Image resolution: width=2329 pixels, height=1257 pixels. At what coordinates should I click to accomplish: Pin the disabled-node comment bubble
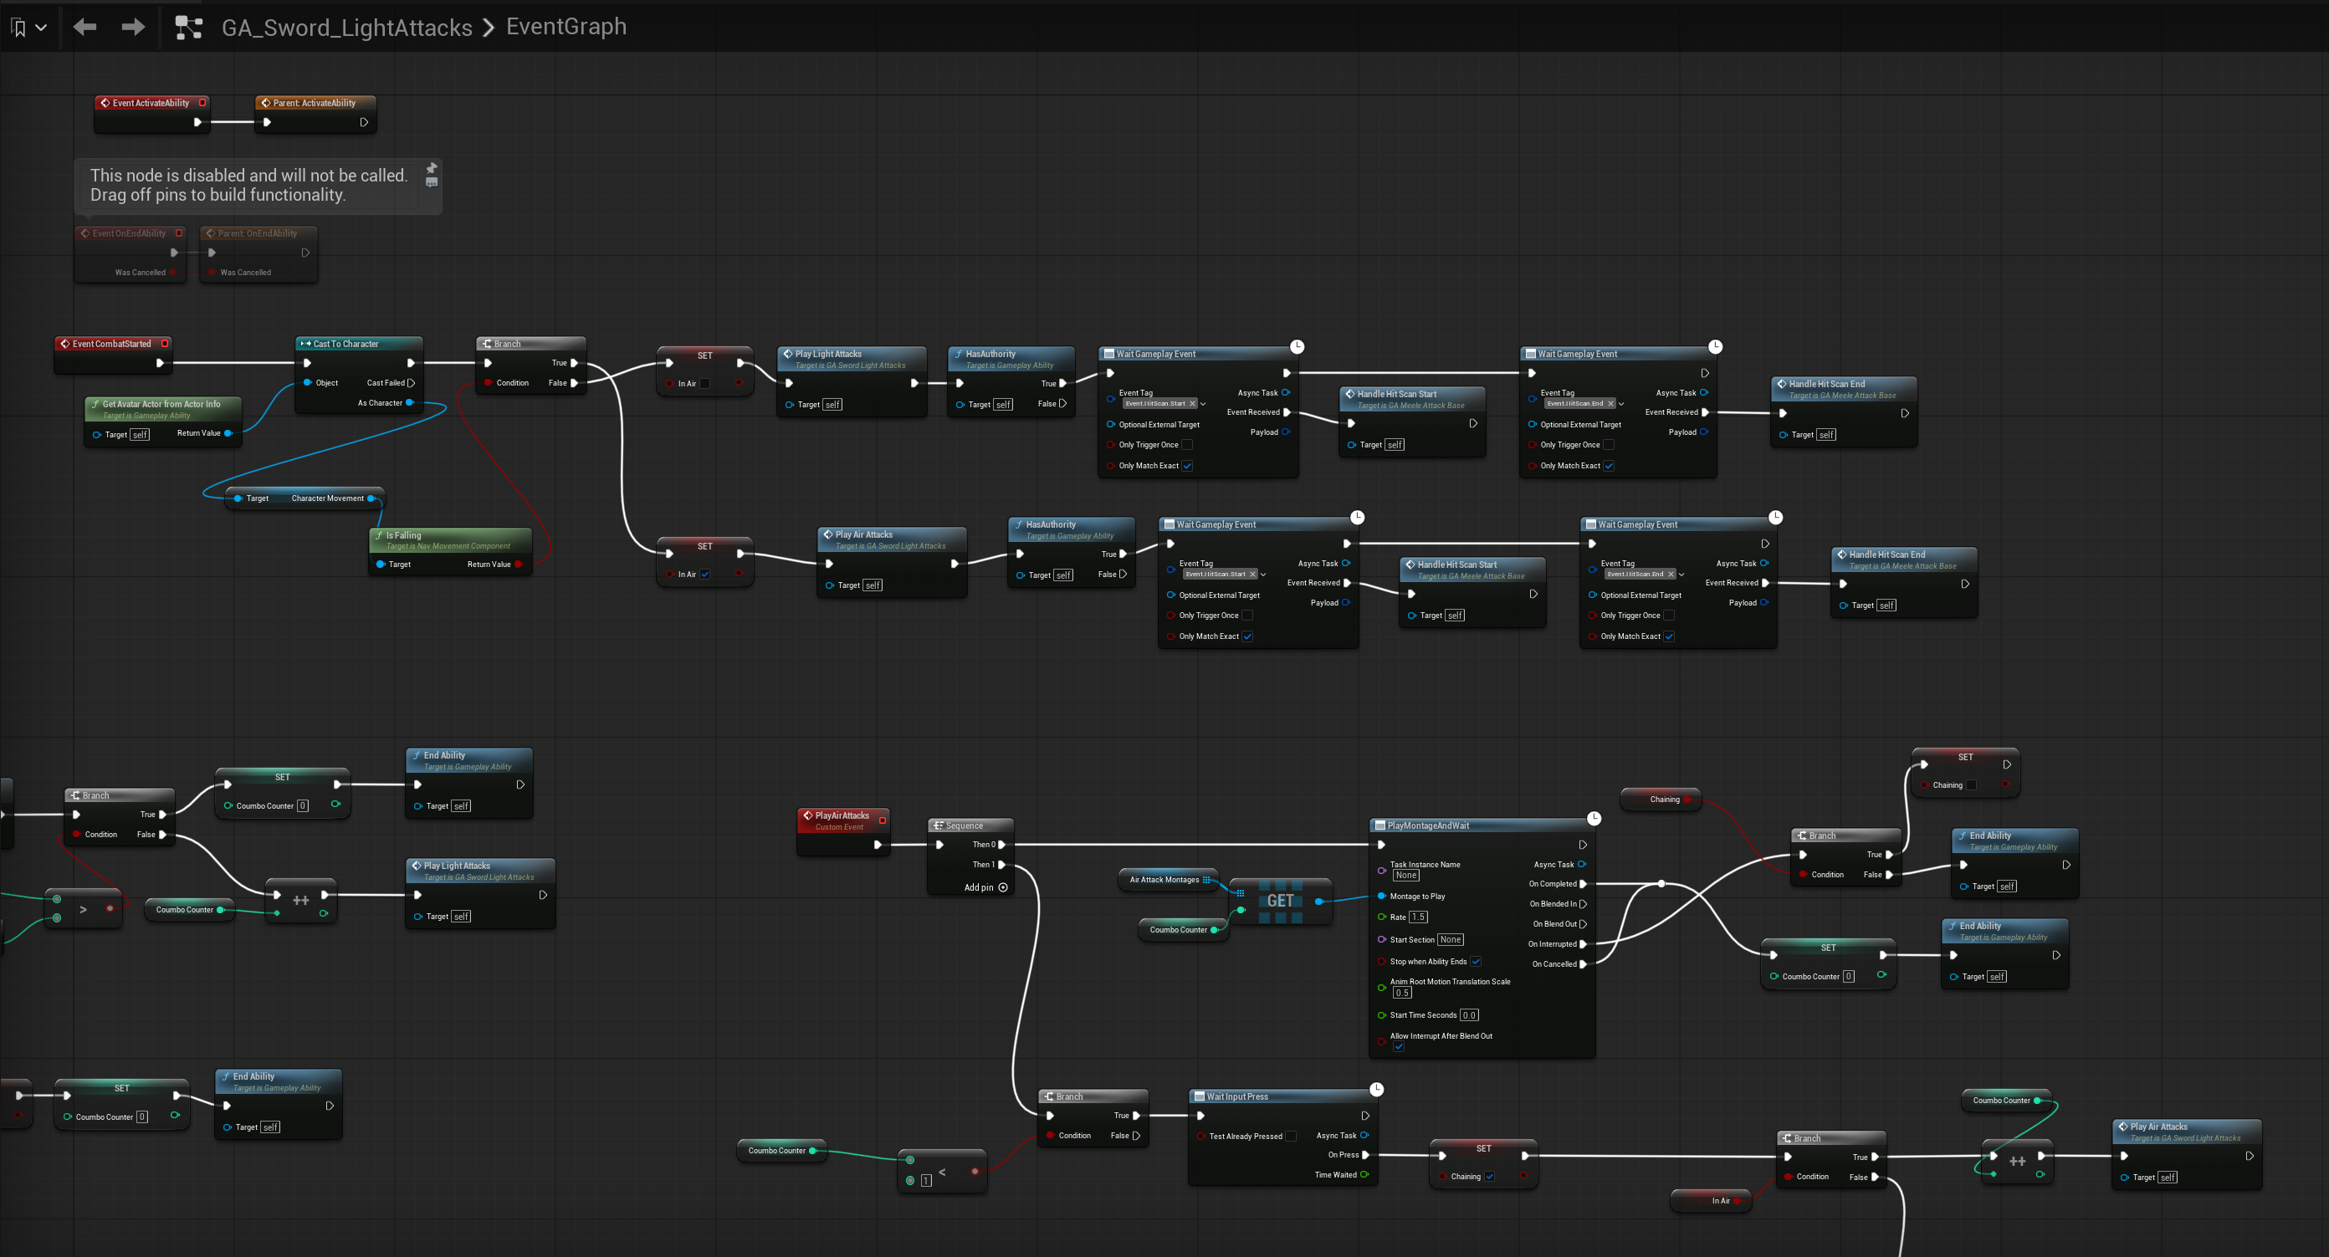point(433,167)
